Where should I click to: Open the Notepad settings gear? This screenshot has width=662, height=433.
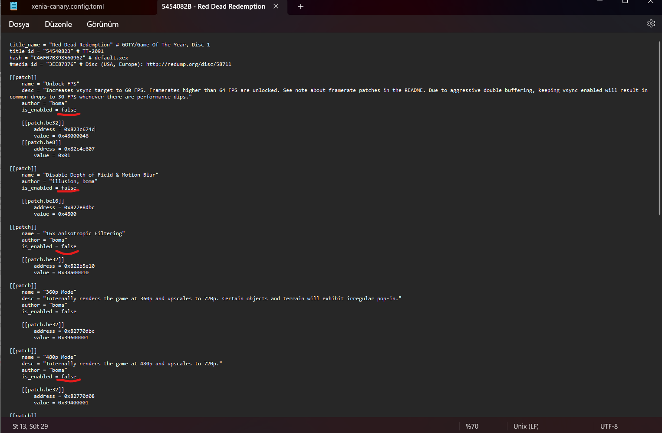click(651, 23)
